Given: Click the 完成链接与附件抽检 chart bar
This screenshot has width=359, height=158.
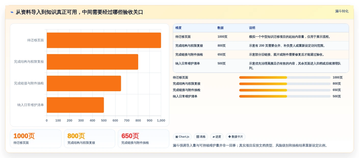Looking at the screenshot, I should [84, 83].
